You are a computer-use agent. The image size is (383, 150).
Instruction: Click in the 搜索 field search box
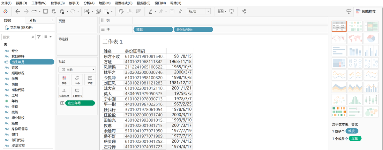pos(19,37)
